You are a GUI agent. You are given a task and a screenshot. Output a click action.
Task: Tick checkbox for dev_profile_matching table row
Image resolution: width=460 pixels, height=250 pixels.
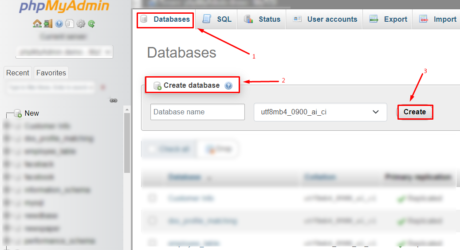[152, 220]
